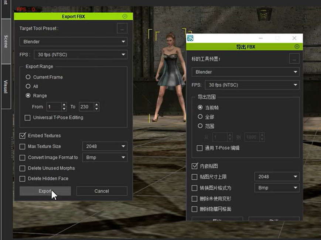Enable Max Texture Size checkbox
Image resolution: width=321 pixels, height=240 pixels.
22,146
